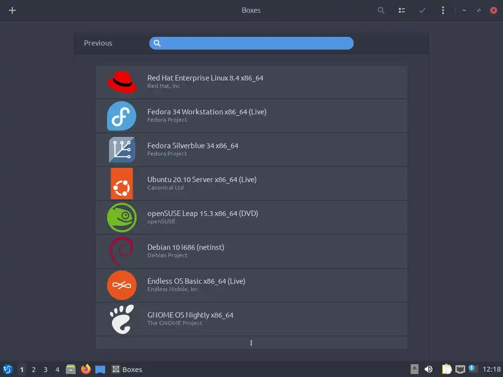Switch to workspace 2
The width and height of the screenshot is (503, 377).
coord(34,370)
